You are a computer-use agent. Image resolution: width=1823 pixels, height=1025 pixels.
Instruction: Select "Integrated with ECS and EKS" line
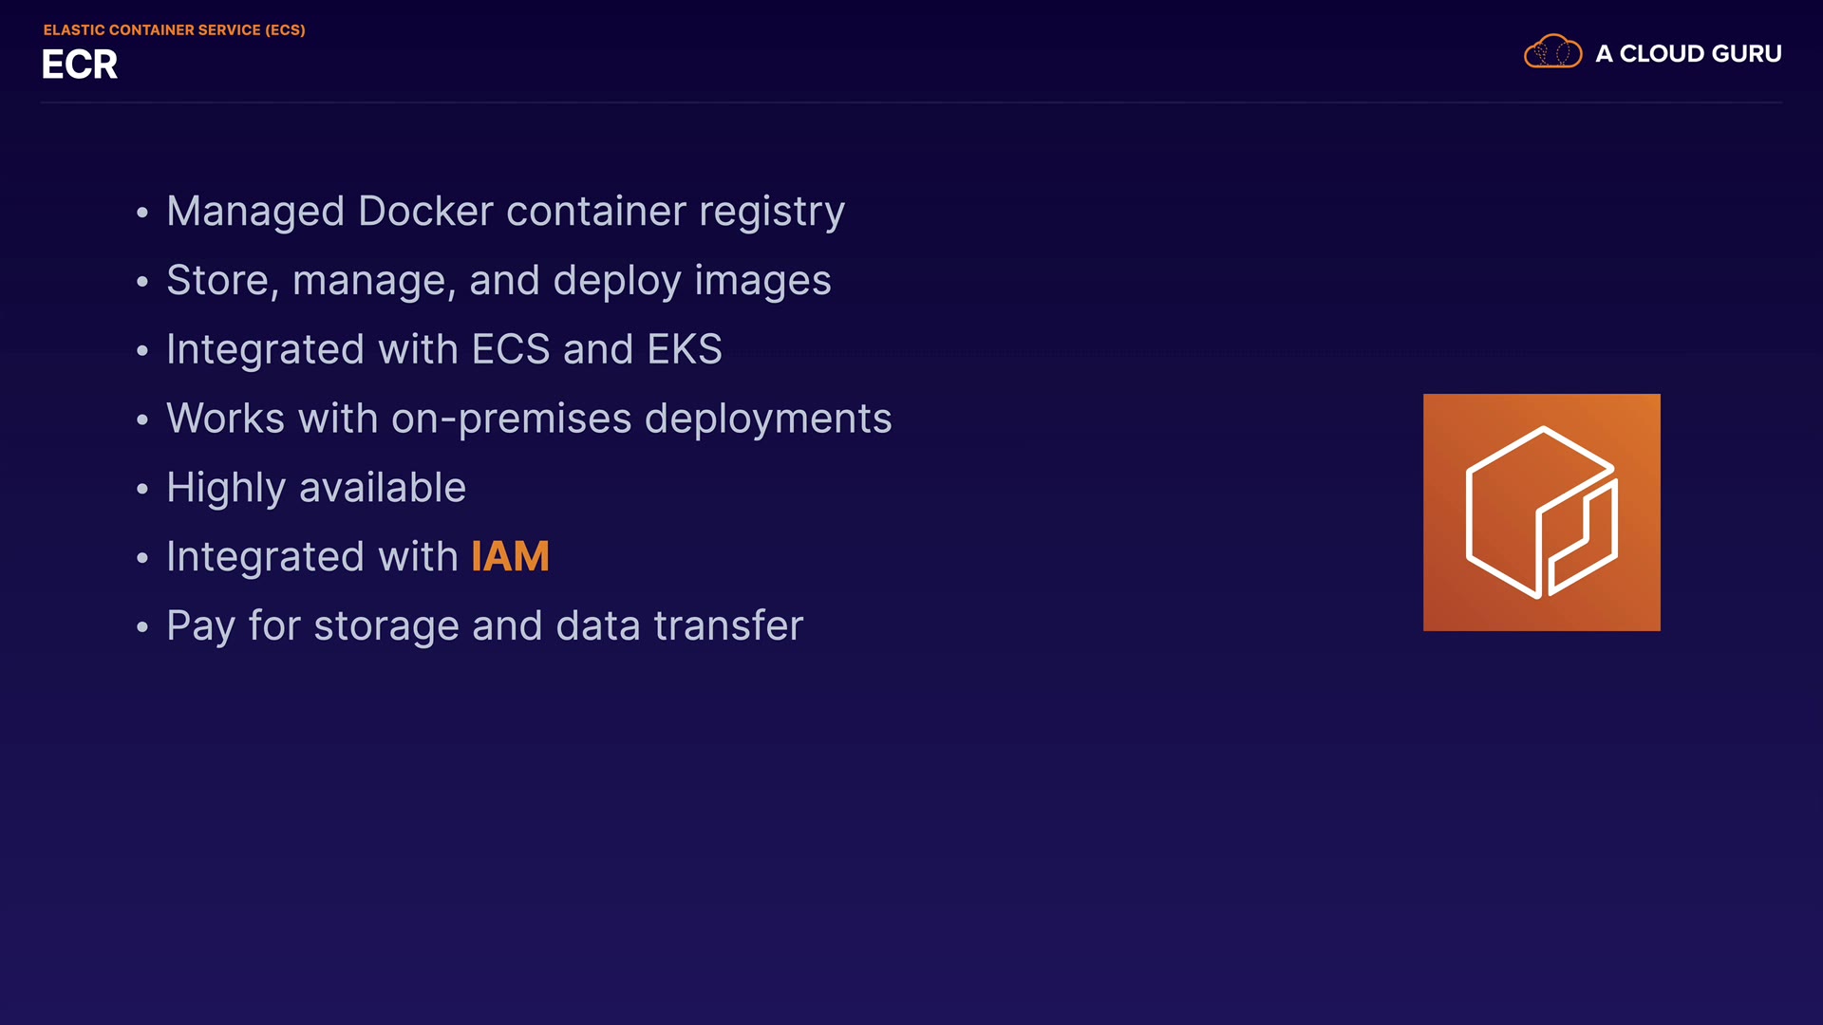[x=443, y=350]
